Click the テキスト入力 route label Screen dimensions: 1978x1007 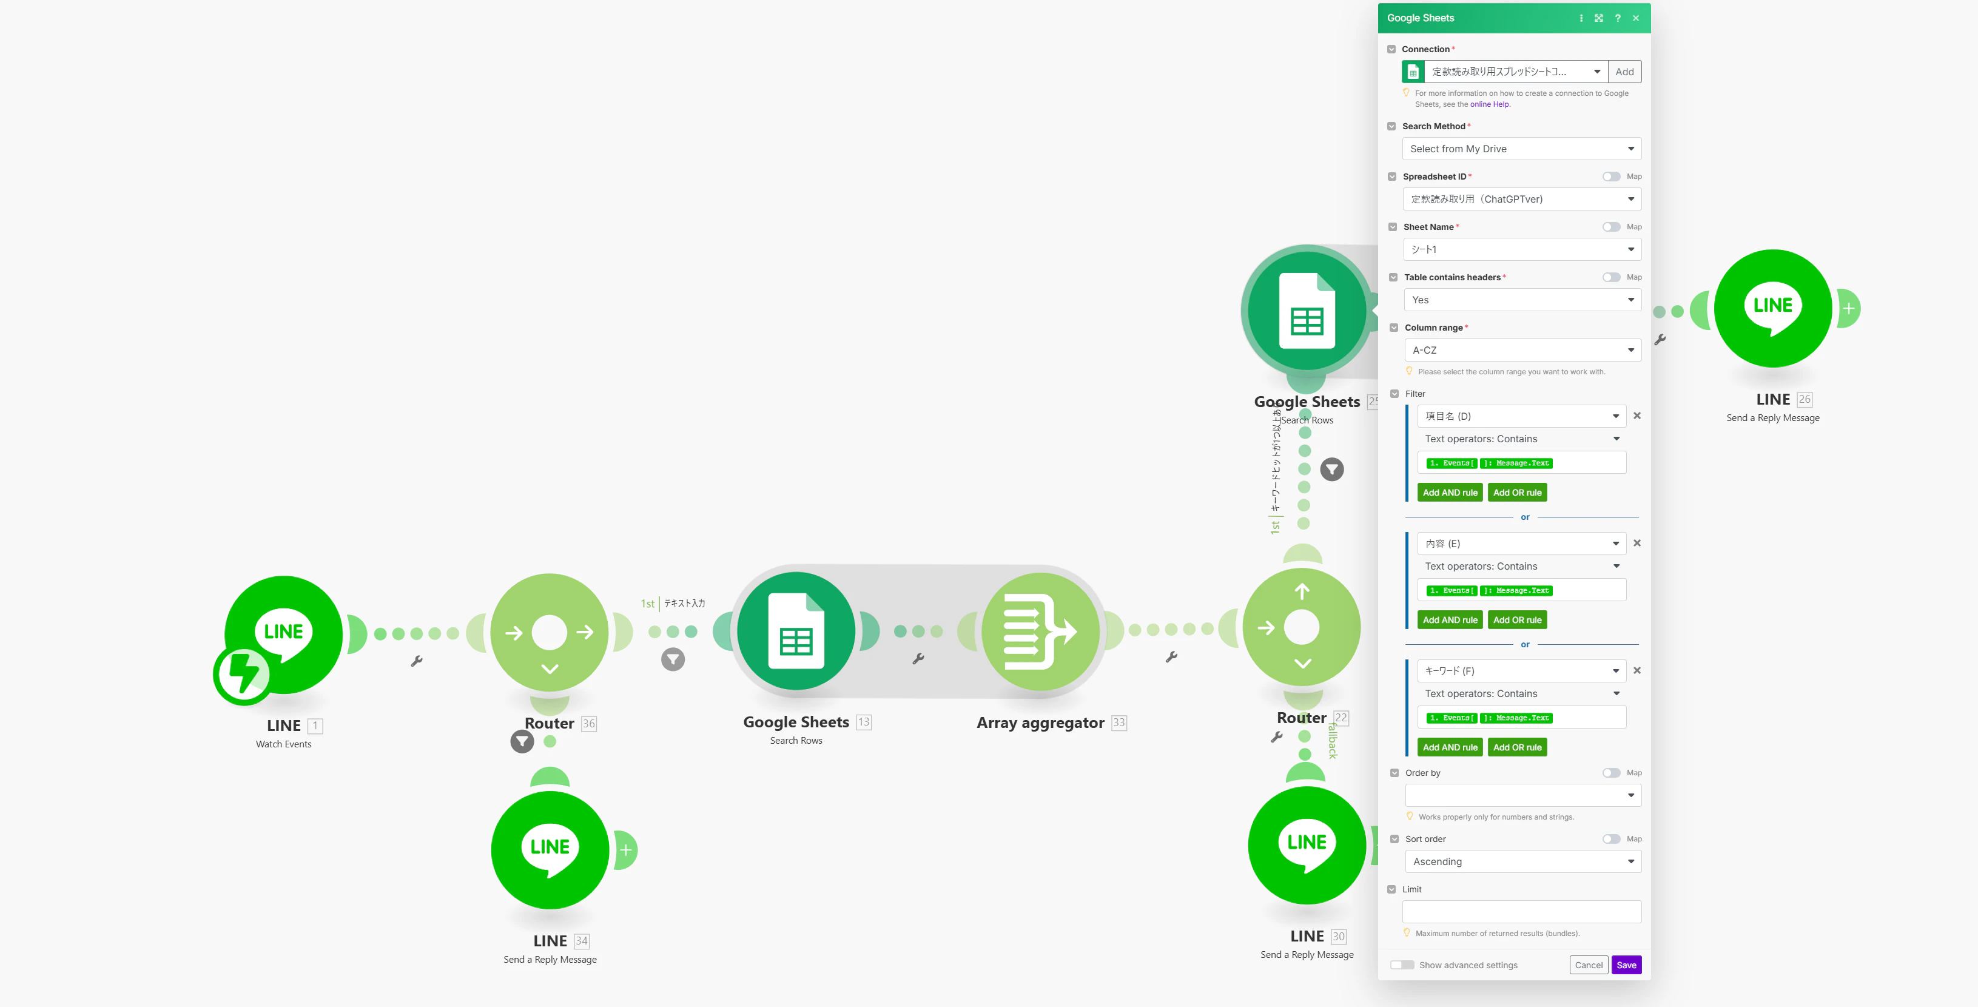pos(684,604)
